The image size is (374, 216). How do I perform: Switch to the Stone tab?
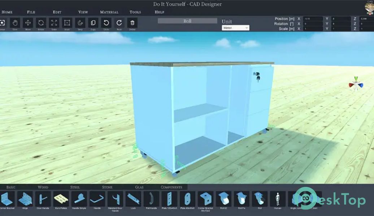107,187
